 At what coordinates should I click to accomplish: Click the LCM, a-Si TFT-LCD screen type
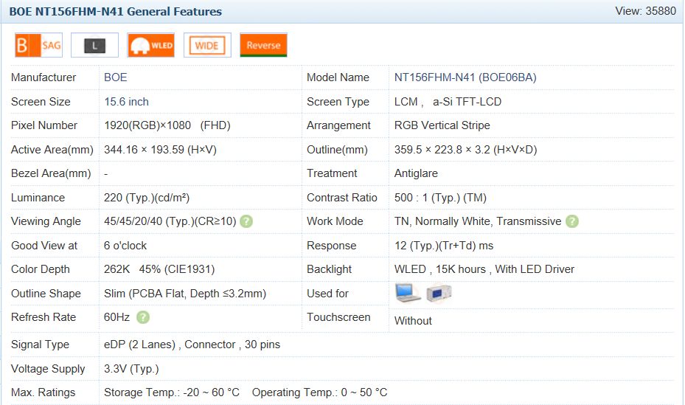coord(448,102)
